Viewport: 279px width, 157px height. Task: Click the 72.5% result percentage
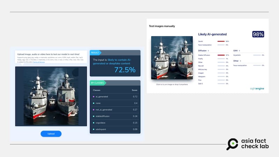(125, 70)
